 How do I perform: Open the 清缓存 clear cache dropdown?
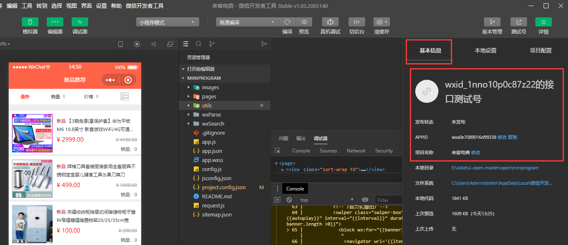(x=382, y=22)
